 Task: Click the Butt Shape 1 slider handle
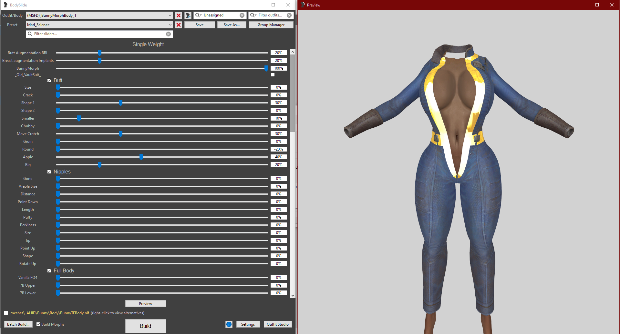pos(120,103)
